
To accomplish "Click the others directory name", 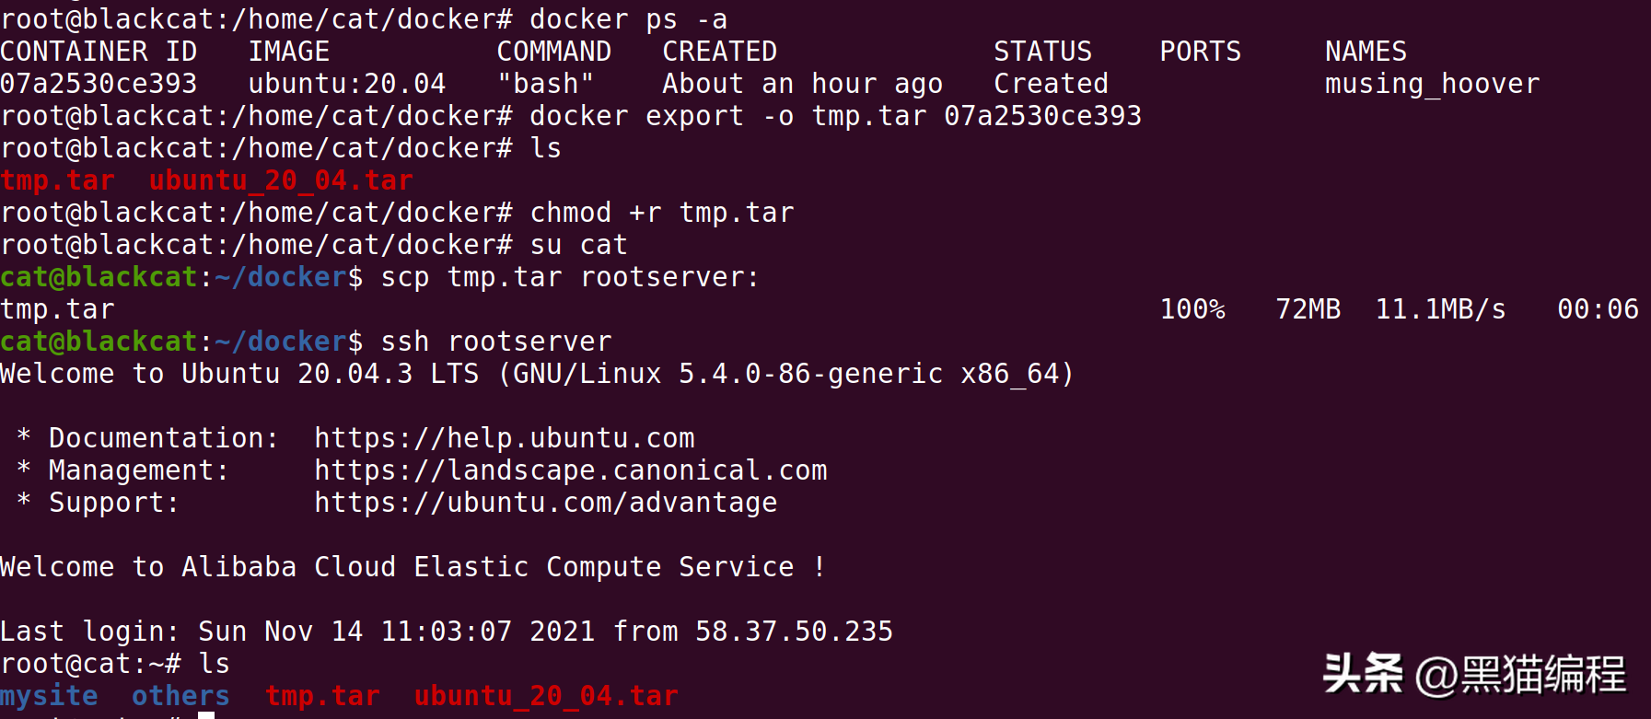I will tap(180, 696).
